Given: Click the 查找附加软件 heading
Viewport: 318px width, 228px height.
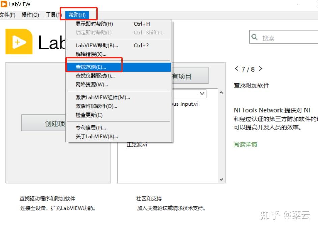Looking at the screenshot, I should 251,85.
